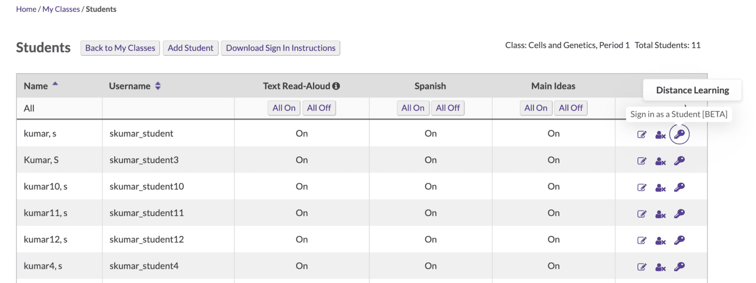Sort by the Distance Learning column
The height and width of the screenshot is (283, 756).
693,90
